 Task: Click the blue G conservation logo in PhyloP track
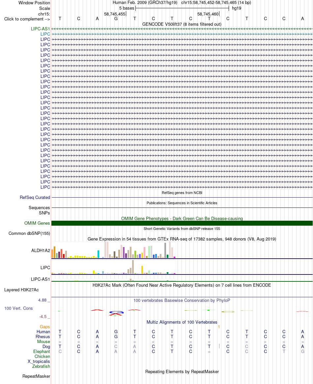coord(116,312)
